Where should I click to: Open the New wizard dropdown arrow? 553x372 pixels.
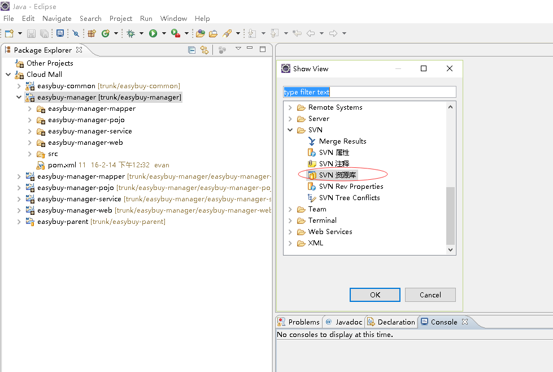pyautogui.click(x=20, y=33)
